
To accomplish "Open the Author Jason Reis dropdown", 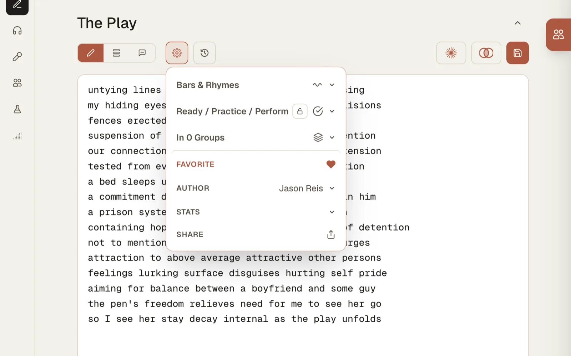I will click(x=307, y=188).
